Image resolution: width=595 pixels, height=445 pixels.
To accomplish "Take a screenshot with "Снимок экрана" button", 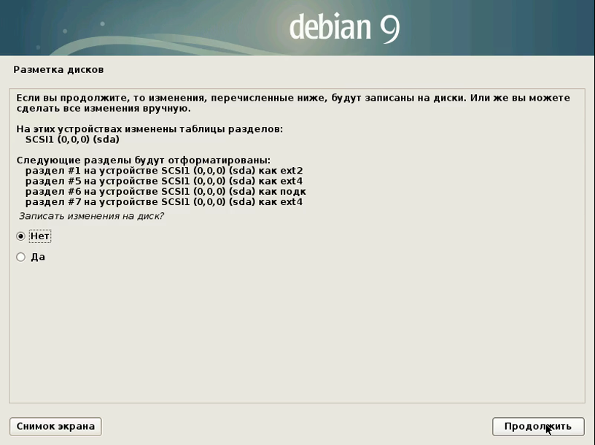I will tap(55, 426).
